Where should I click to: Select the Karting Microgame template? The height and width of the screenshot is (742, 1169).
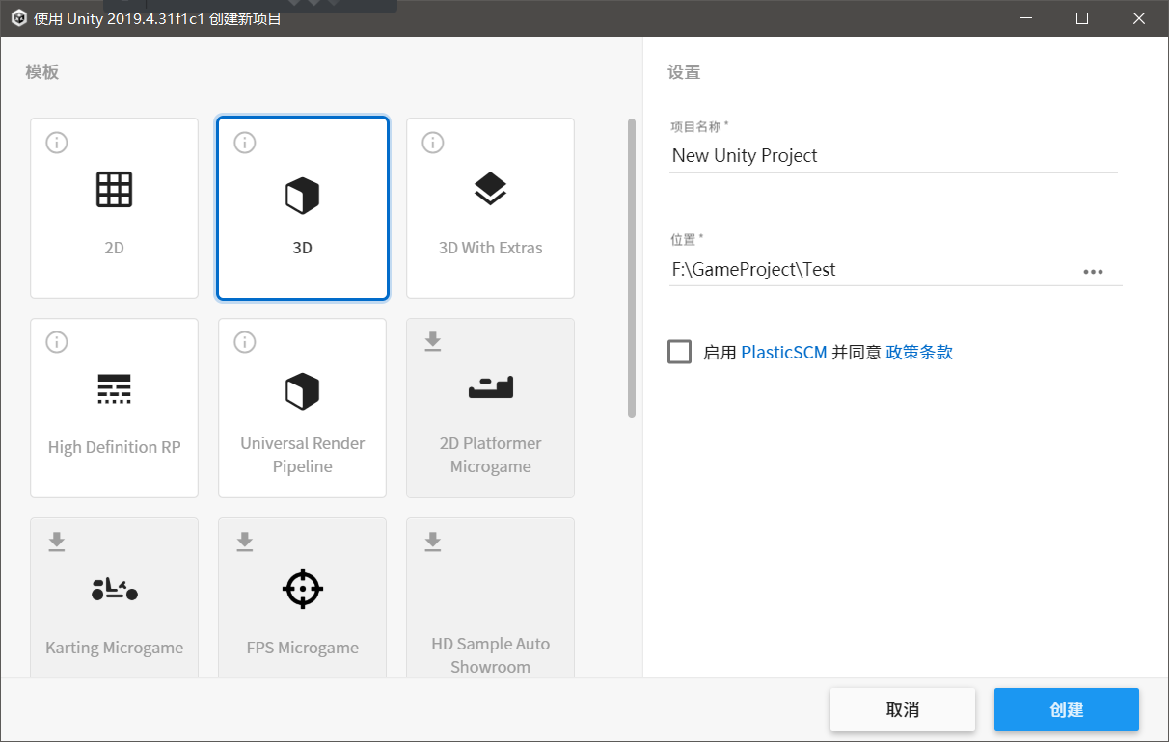pyautogui.click(x=114, y=597)
